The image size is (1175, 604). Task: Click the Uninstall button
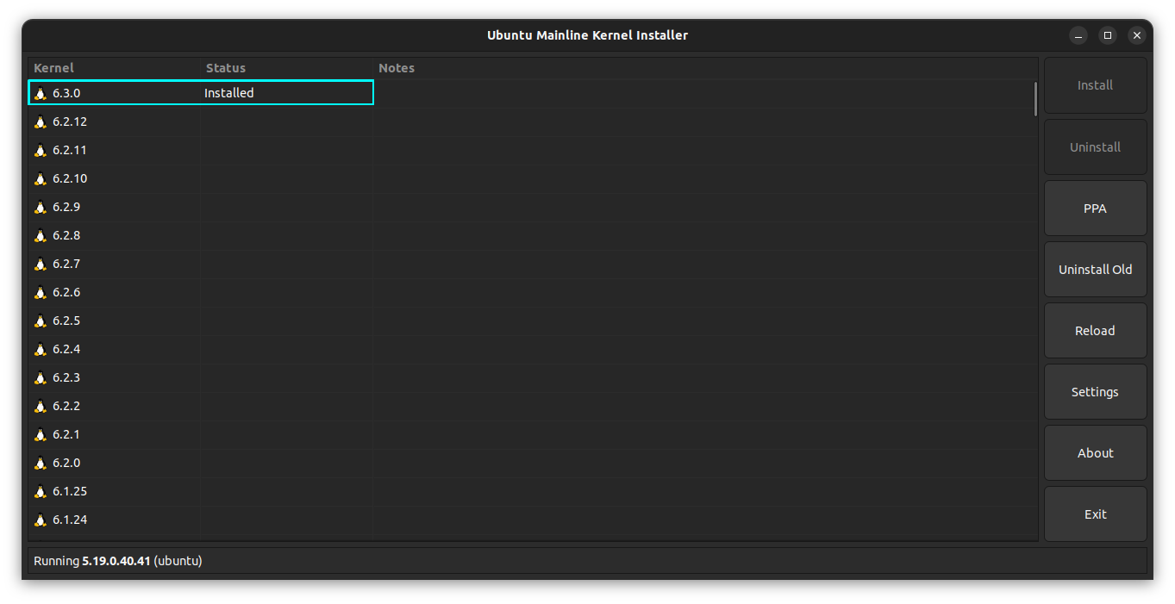[x=1095, y=146]
